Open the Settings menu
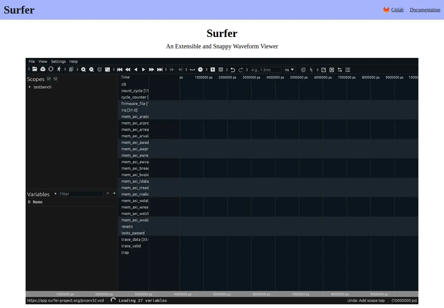The width and height of the screenshot is (444, 308). [58, 62]
